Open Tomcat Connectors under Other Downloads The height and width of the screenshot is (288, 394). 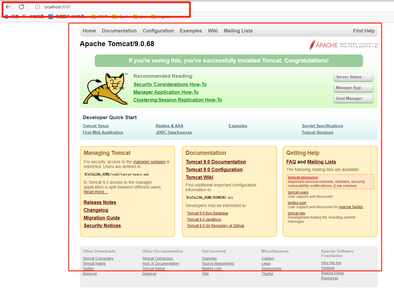point(98,259)
